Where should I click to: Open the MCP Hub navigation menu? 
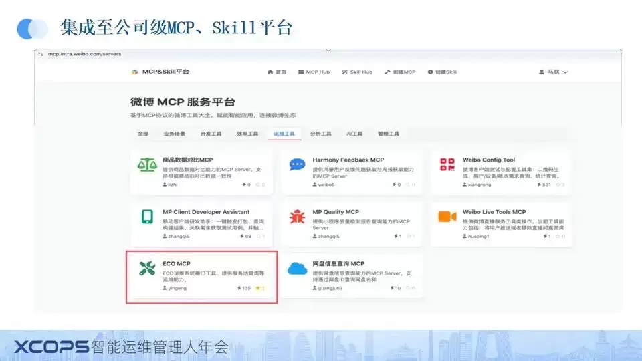(314, 72)
